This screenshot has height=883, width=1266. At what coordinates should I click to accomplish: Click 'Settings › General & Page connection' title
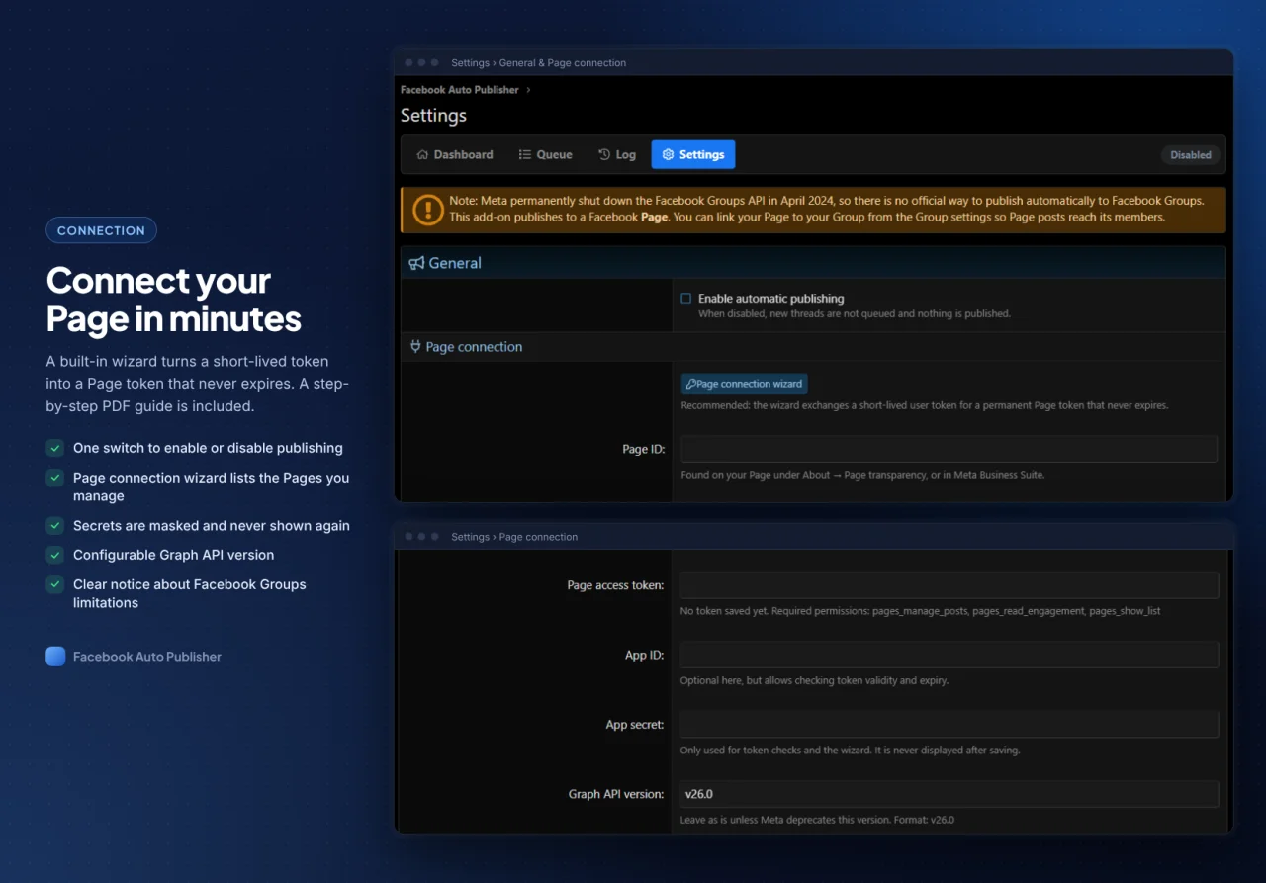point(538,63)
